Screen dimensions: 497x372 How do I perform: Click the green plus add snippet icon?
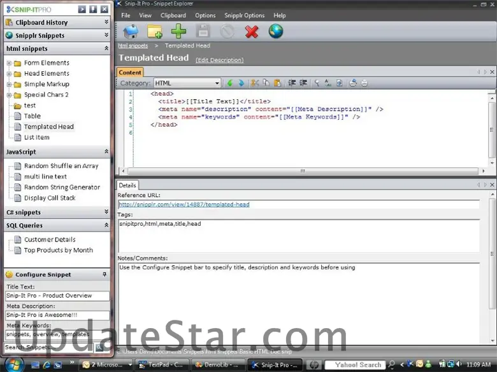pyautogui.click(x=179, y=31)
